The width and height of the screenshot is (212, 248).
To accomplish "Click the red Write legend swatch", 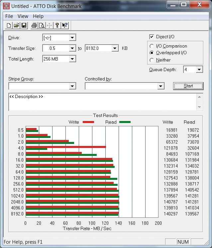I will [x=88, y=122].
